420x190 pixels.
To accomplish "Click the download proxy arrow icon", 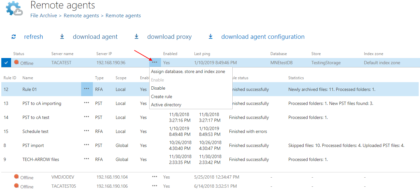I will click(x=137, y=37).
